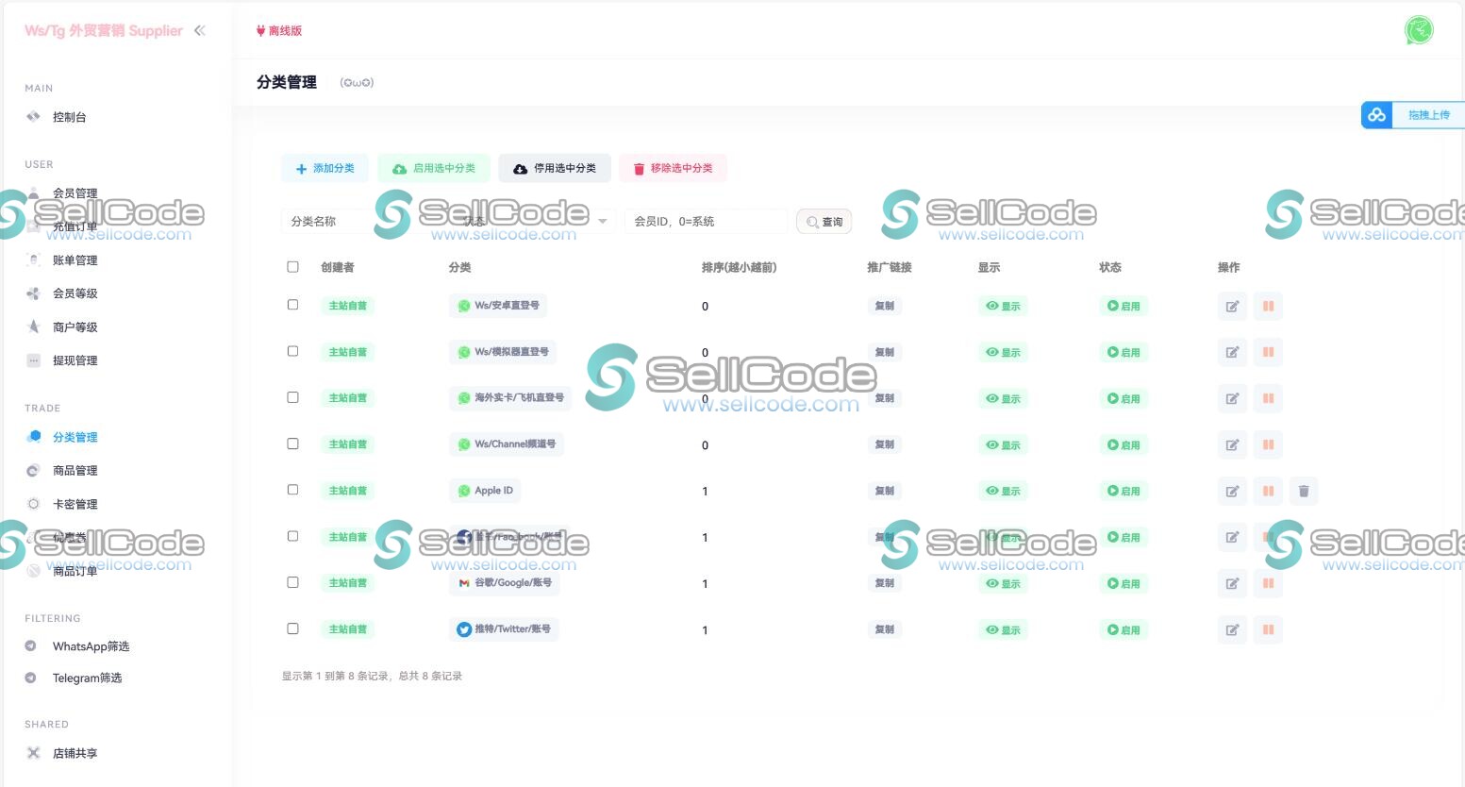Check the box for Apple ID row
Viewport: 1465px width, 787px height.
click(292, 490)
